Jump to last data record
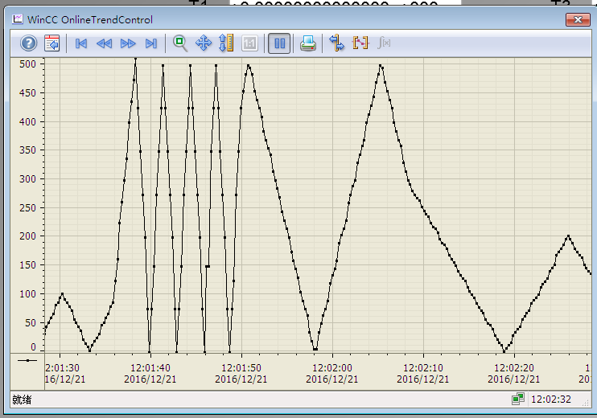This screenshot has width=597, height=418. (150, 43)
